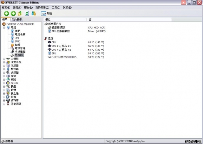Expand the DirectX tree node
This screenshot has height=144, width=203.
(4, 83)
